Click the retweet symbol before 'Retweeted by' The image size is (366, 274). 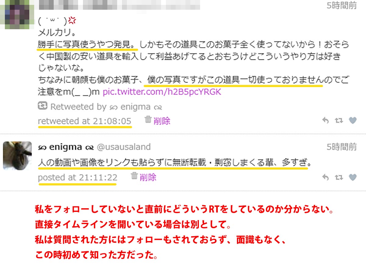(x=42, y=106)
